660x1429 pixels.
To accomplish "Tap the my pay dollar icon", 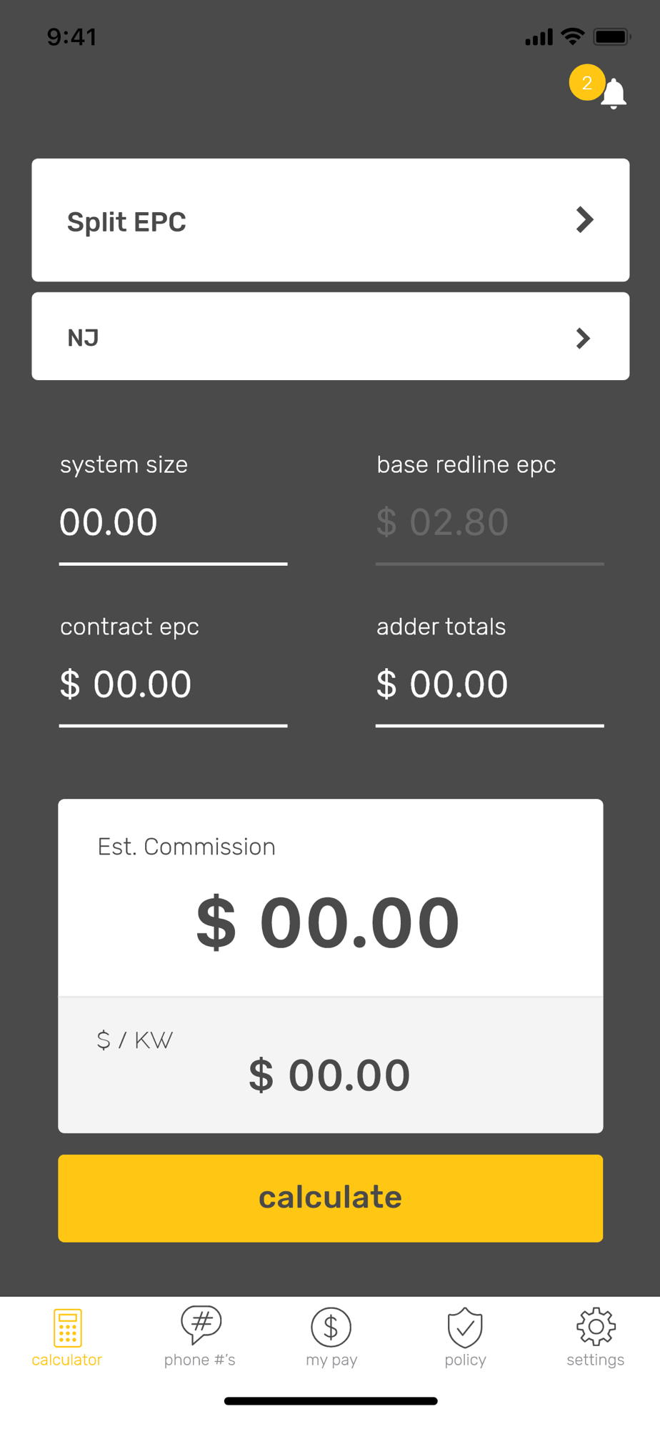I will tap(331, 1327).
